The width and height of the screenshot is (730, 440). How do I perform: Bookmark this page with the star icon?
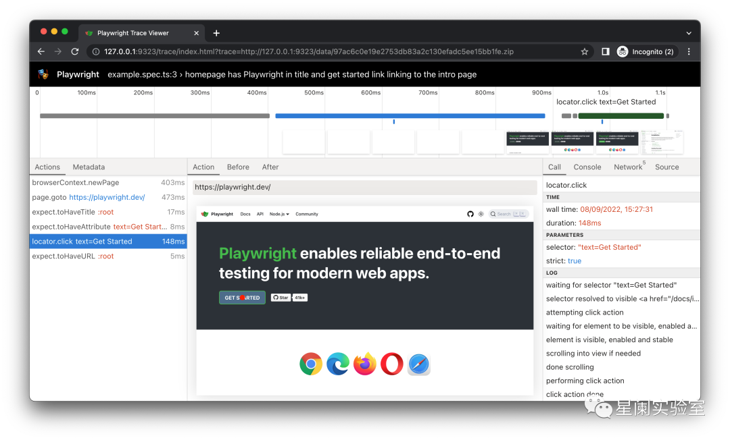pos(584,51)
